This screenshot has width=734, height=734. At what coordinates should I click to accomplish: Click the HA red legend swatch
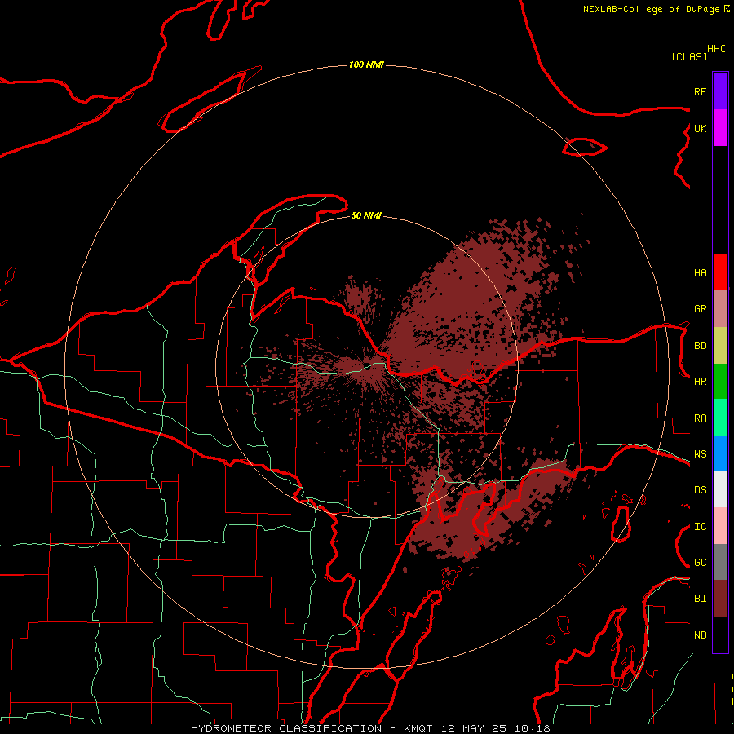coord(720,272)
